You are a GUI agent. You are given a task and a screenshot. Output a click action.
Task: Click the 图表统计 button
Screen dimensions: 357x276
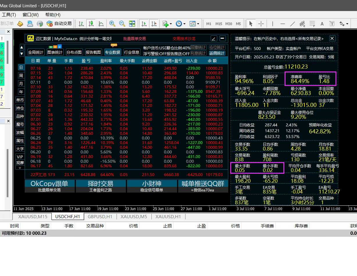(x=55, y=52)
